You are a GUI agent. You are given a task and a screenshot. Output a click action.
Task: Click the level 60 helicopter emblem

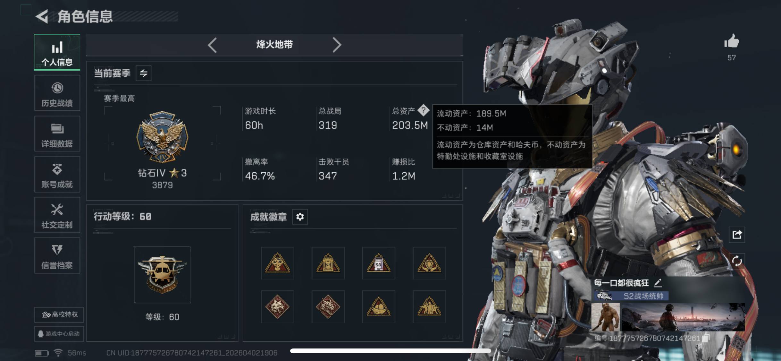point(162,275)
